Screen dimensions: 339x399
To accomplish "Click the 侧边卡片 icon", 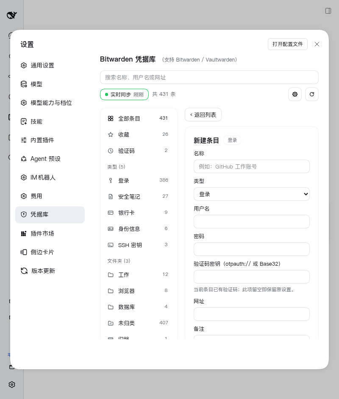I will (24, 252).
